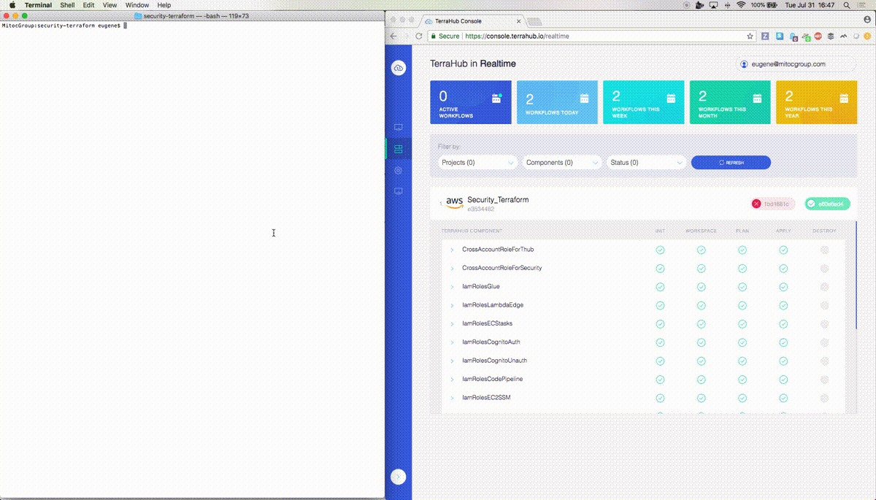Click the Adblock extension icon in Chrome
The height and width of the screenshot is (500, 876).
pos(818,36)
